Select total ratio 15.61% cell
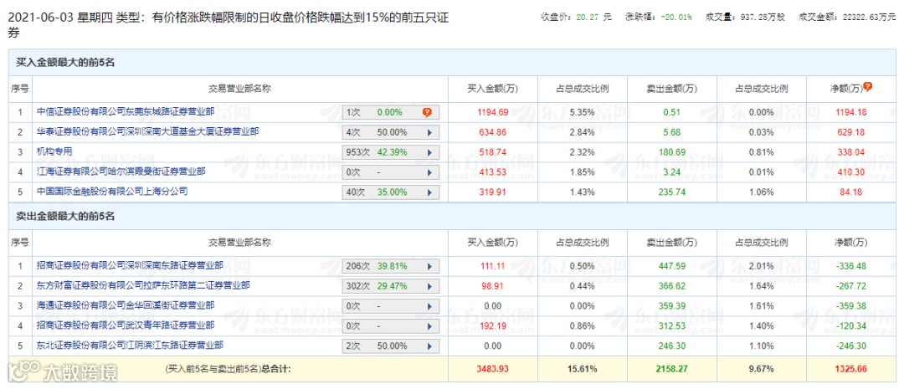The width and height of the screenshot is (904, 389). pos(583,368)
